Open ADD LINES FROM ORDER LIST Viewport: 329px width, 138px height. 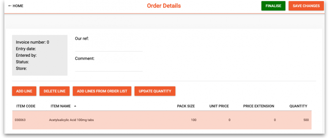pos(102,91)
